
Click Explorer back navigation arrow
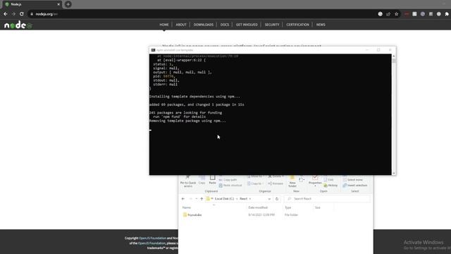183,199
